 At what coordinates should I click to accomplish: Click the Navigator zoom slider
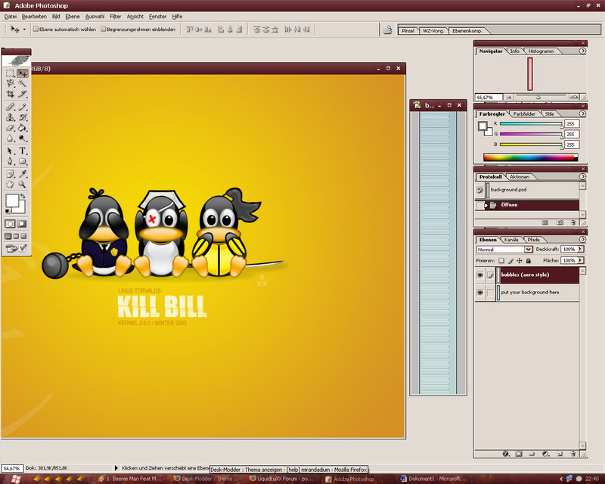point(540,97)
